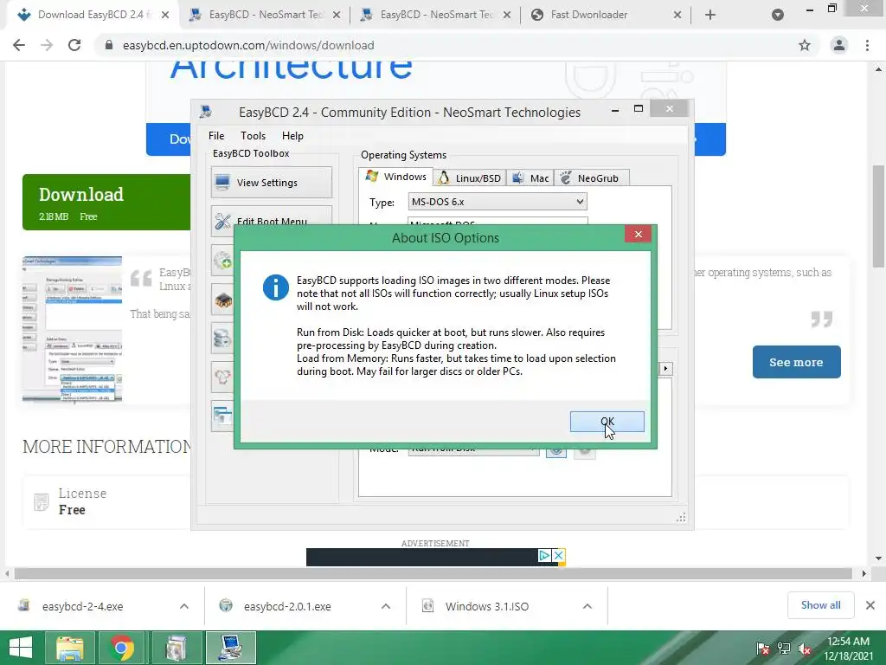Click the Windows Start button
The image size is (886, 665).
(x=21, y=648)
